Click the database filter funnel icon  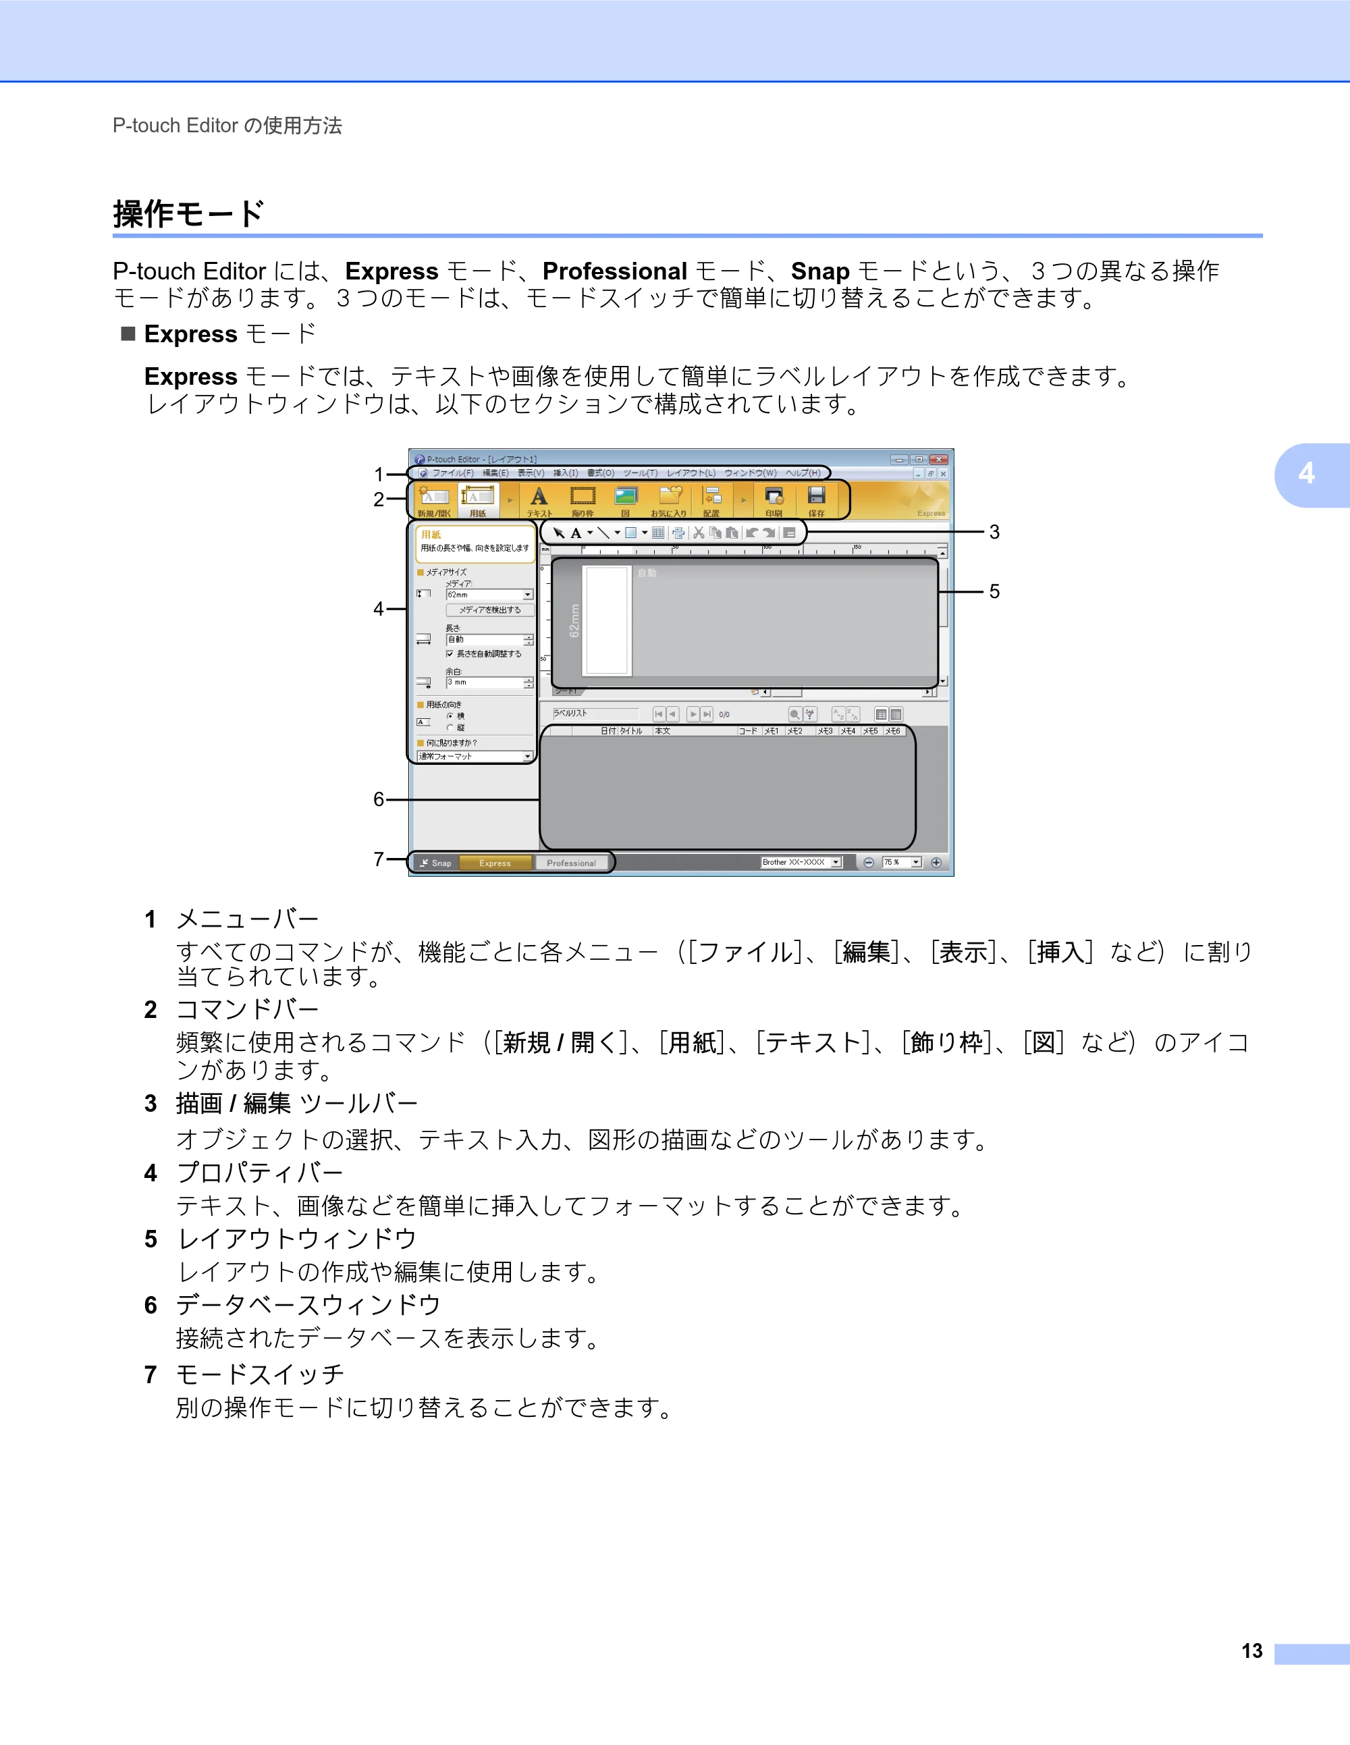tap(810, 714)
